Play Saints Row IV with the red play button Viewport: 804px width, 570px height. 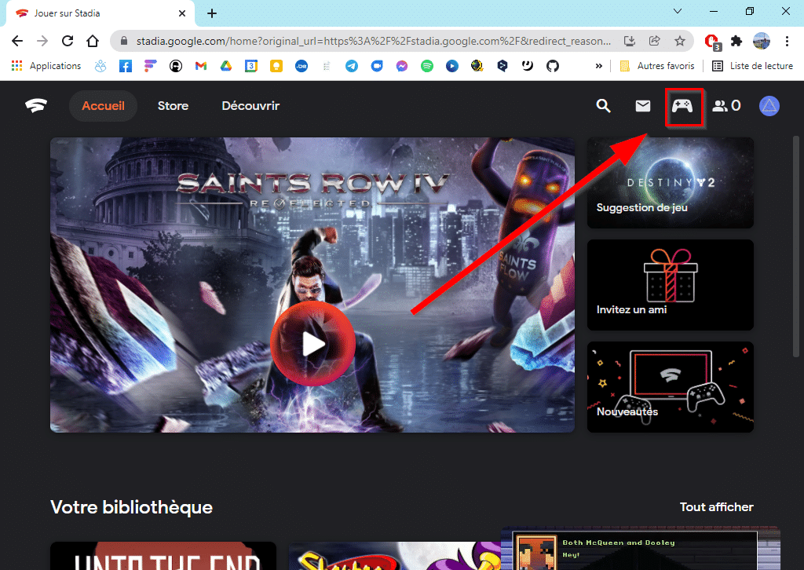point(312,343)
